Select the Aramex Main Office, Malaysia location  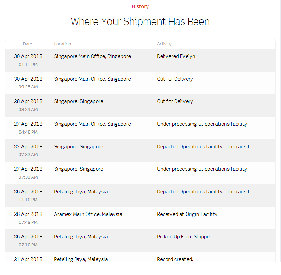click(88, 214)
